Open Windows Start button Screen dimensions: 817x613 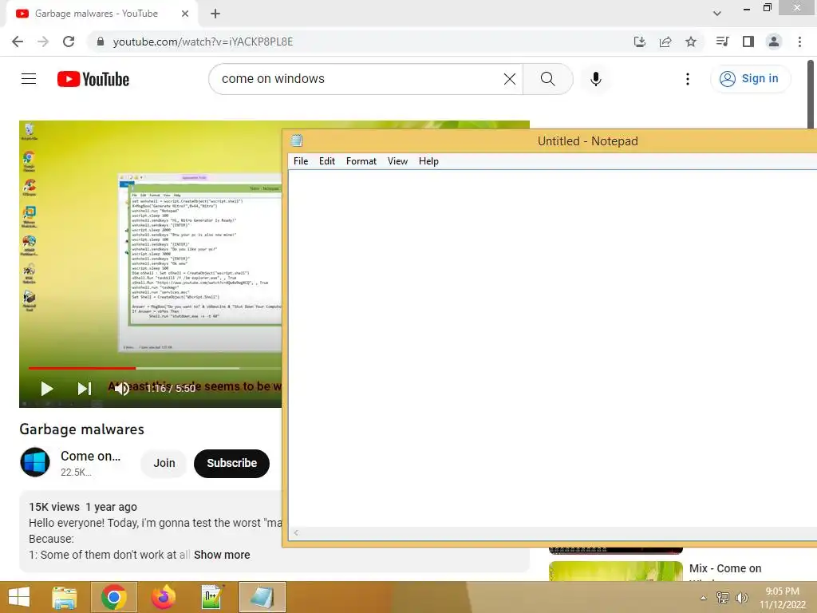19,597
